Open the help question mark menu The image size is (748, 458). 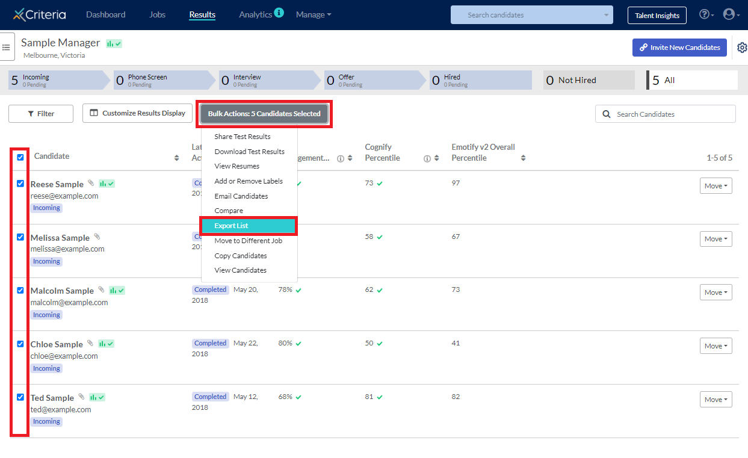click(x=706, y=14)
